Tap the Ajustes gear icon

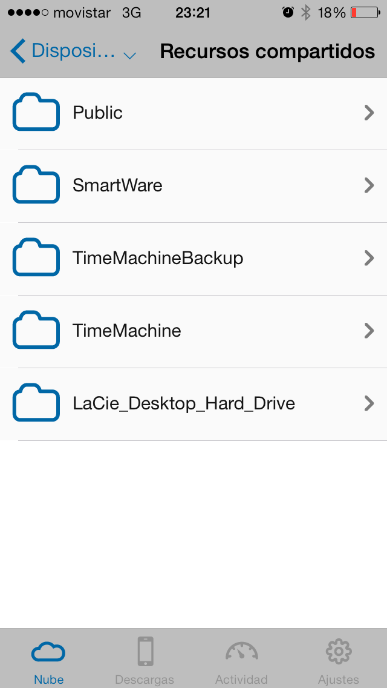(339, 652)
